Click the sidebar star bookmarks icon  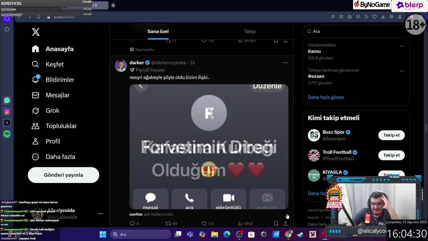tap(7, 29)
